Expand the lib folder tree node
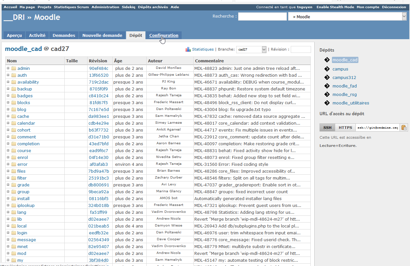Image resolution: width=410 pixels, height=266 pixels. [8, 219]
